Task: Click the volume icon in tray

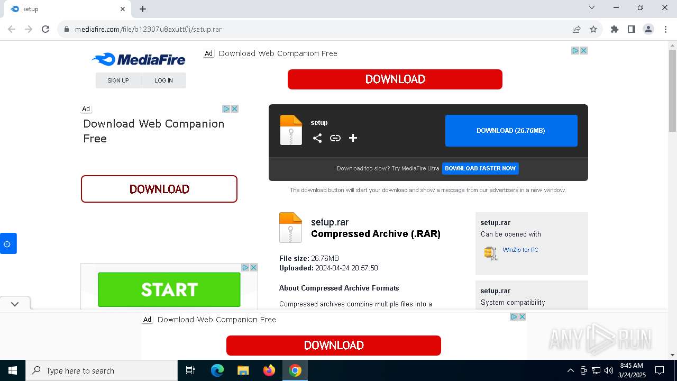Action: [x=609, y=370]
